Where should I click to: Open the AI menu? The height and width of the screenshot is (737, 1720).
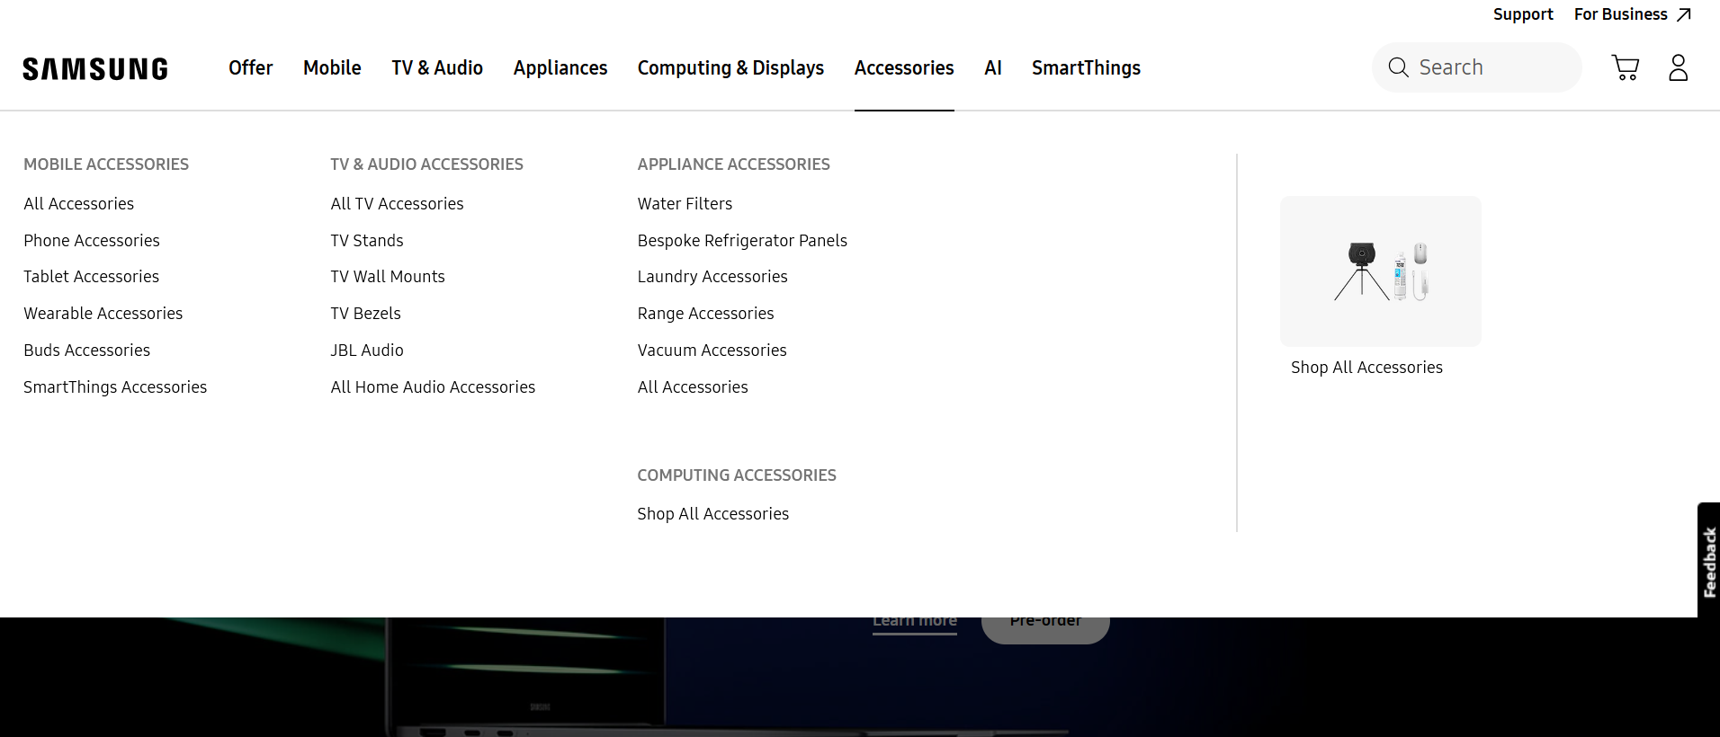[993, 68]
